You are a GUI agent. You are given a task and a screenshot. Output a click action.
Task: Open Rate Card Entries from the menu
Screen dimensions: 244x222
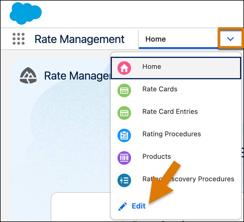click(176, 113)
